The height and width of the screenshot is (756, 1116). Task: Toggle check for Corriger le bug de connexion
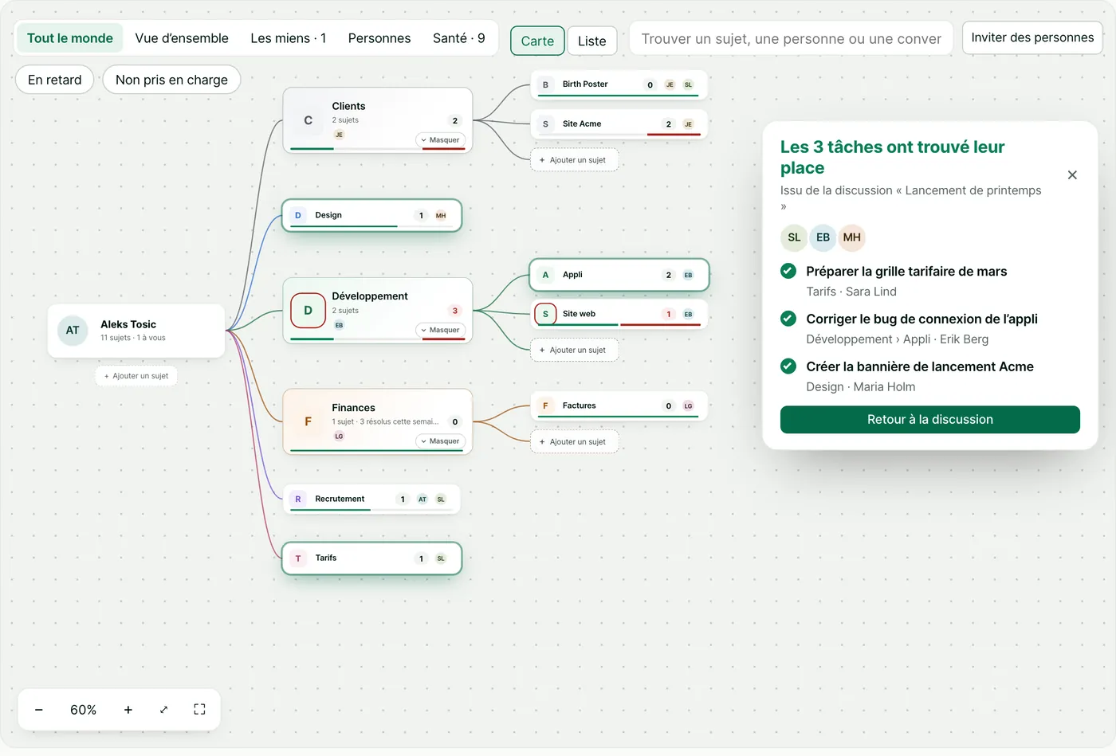click(x=788, y=319)
